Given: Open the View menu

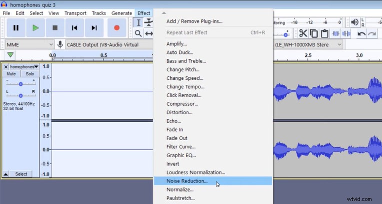Looking at the screenshot, I should (53, 13).
